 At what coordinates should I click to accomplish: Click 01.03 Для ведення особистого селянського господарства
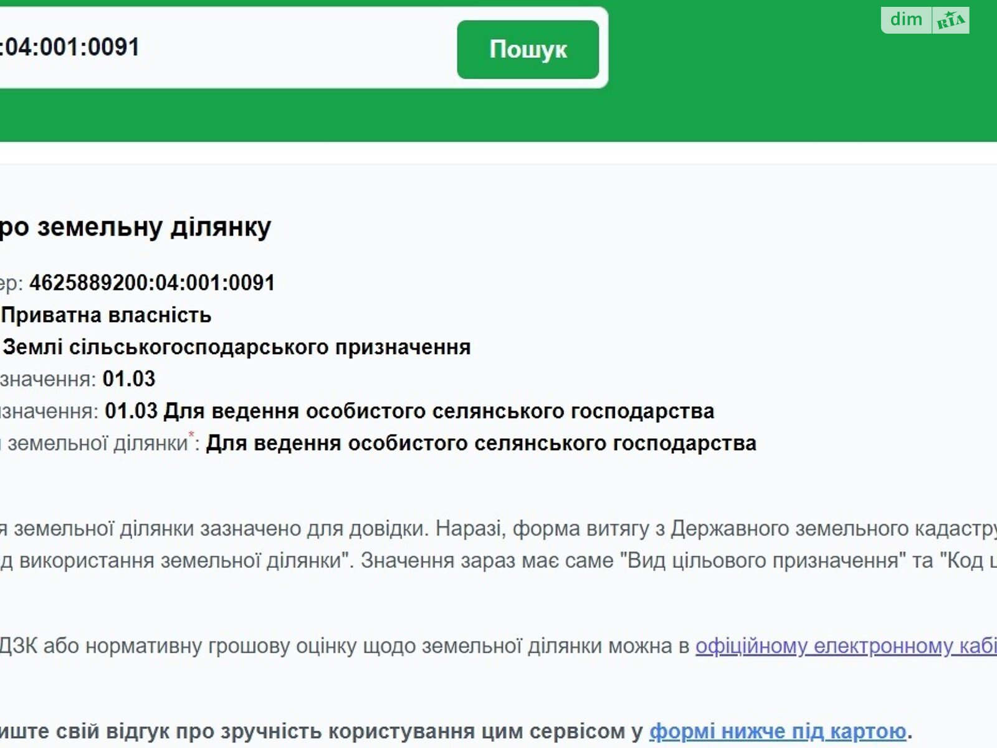pos(409,411)
